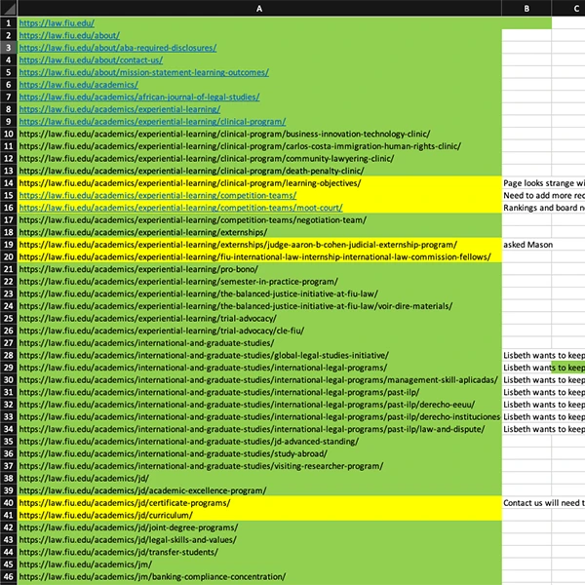Image resolution: width=585 pixels, height=585 pixels.
Task: Select column B header
Action: 526,8
